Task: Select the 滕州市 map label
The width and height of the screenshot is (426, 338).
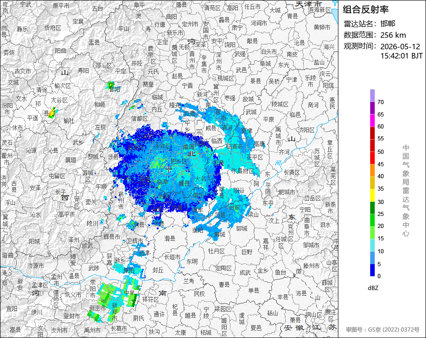Action: click(x=312, y=266)
